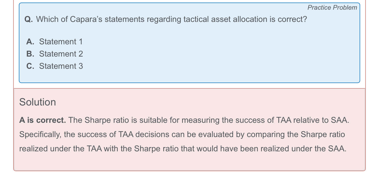Click the bold Q. question marker
Viewport: 379px width, 174px height.
(29, 19)
